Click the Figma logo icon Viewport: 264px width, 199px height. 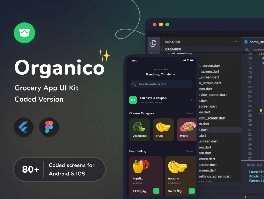pos(49,127)
